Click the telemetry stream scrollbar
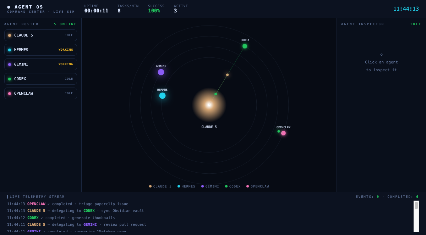Viewport: 426px width, 235px height. tap(416, 216)
